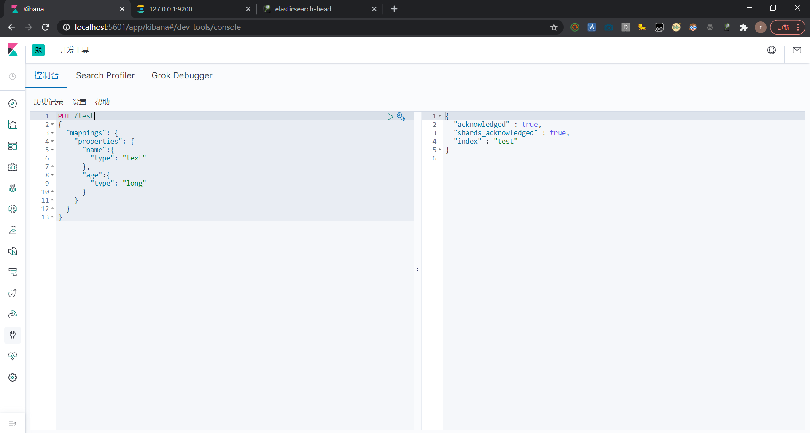This screenshot has height=433, width=810.
Task: Open Canvas icon in sidebar
Action: tap(13, 167)
